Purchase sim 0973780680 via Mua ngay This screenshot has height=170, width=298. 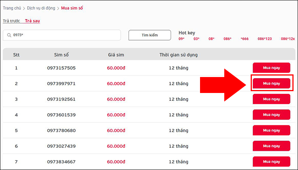coord(271,130)
